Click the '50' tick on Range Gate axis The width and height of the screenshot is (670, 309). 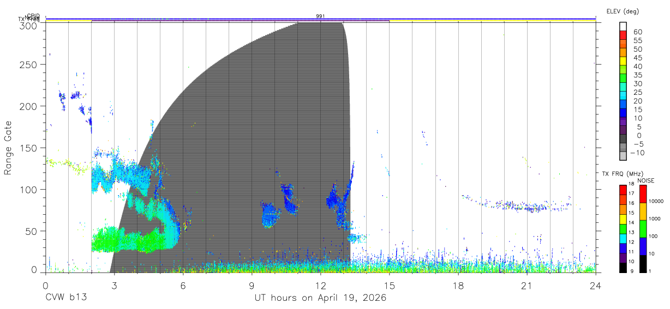31,231
